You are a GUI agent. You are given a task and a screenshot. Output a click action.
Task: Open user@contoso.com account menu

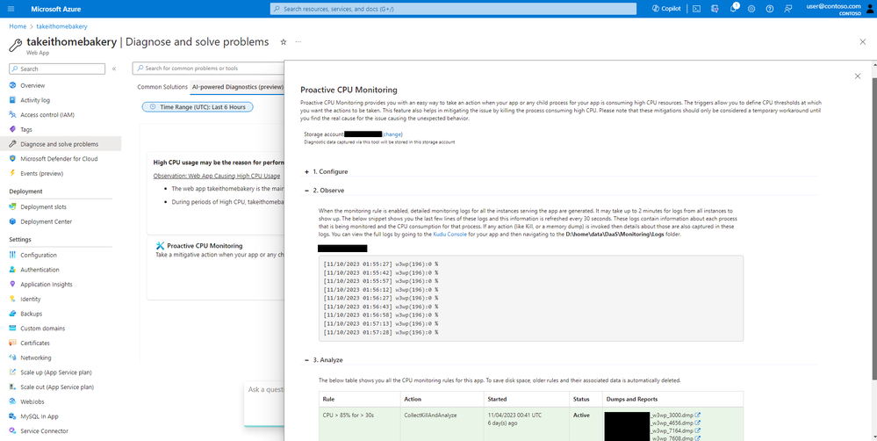pos(837,9)
